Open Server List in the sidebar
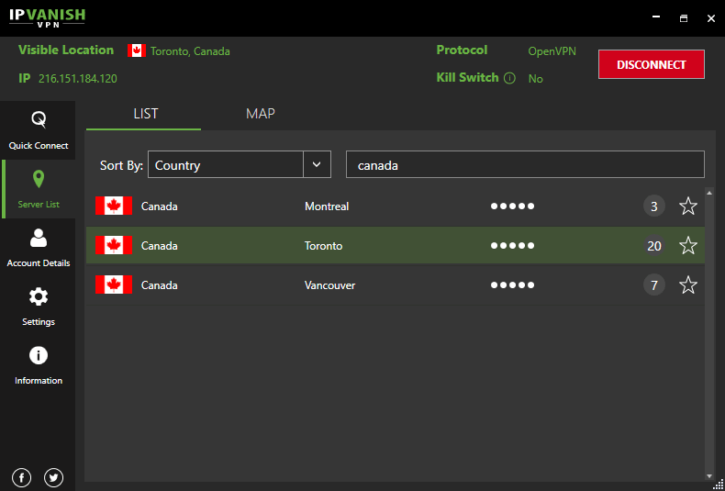The width and height of the screenshot is (725, 491). pos(39,189)
